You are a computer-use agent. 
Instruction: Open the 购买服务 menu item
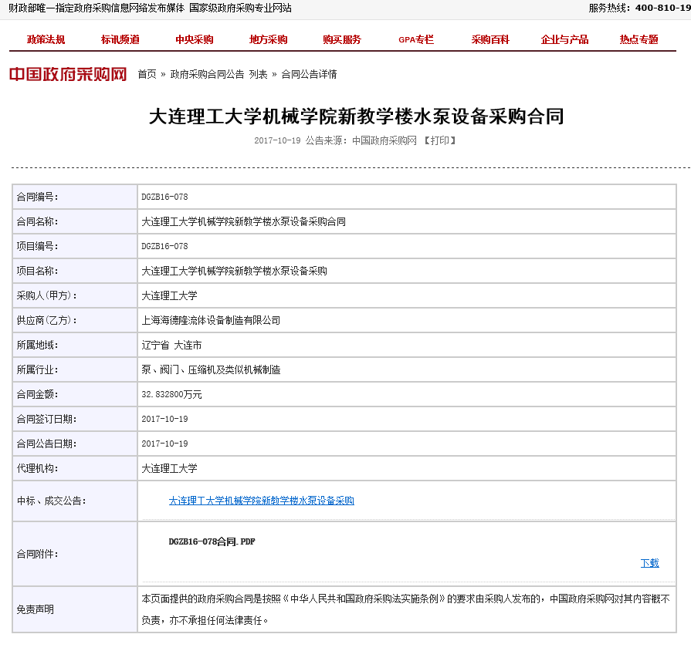tap(342, 40)
